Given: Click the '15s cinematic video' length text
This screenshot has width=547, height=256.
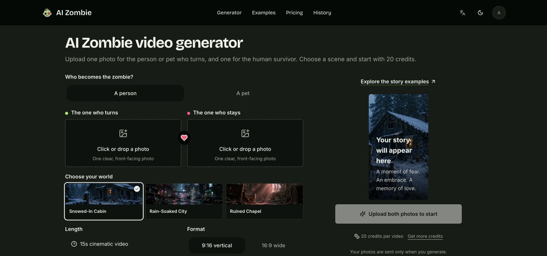Looking at the screenshot, I should (x=104, y=244).
